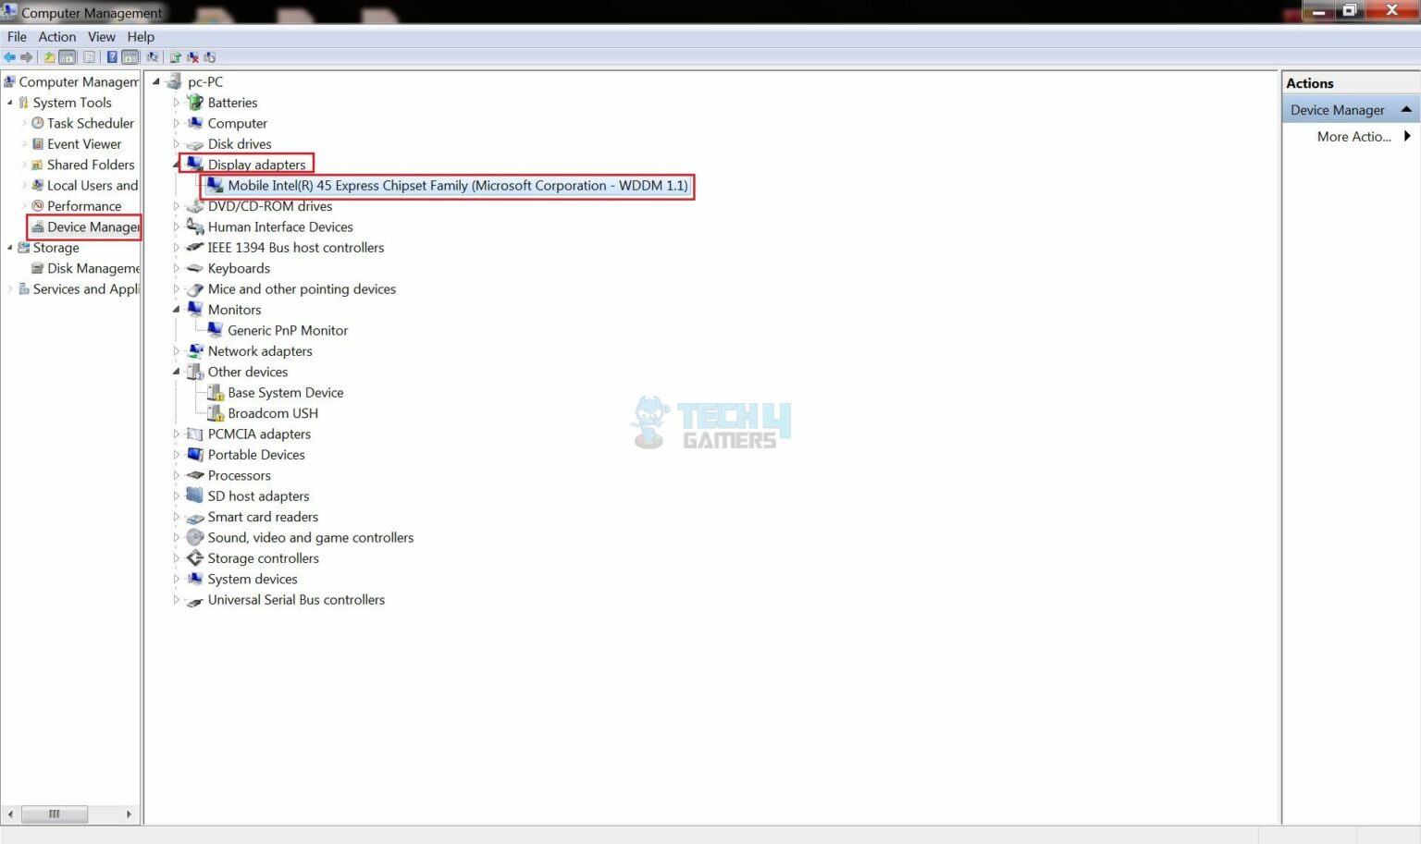This screenshot has width=1421, height=844.
Task: Open Device Manager in left console tree
Action: (x=93, y=227)
